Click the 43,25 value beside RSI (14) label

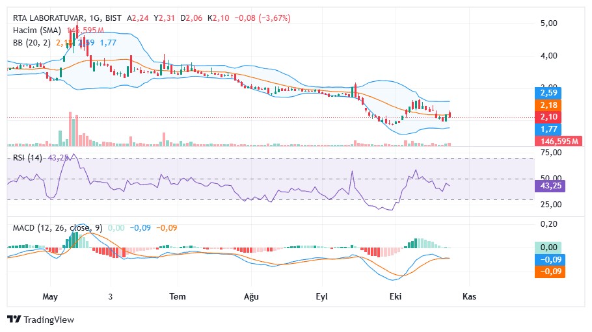pyautogui.click(x=58, y=158)
